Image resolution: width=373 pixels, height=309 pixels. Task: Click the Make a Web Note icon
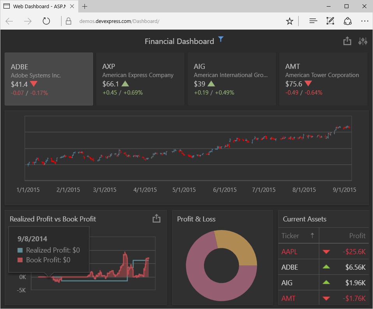pos(331,21)
